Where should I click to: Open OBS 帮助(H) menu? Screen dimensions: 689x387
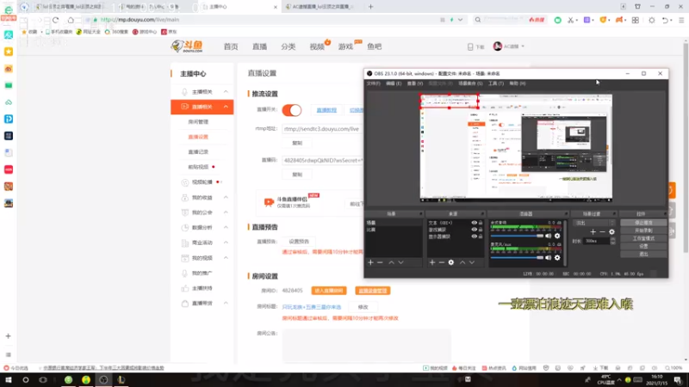point(518,83)
